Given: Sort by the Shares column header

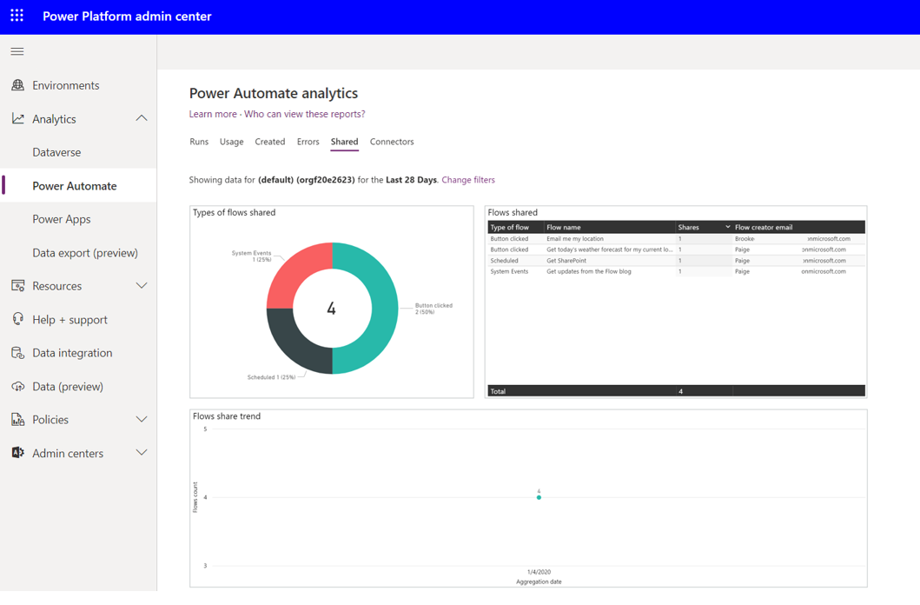Looking at the screenshot, I should click(x=689, y=227).
